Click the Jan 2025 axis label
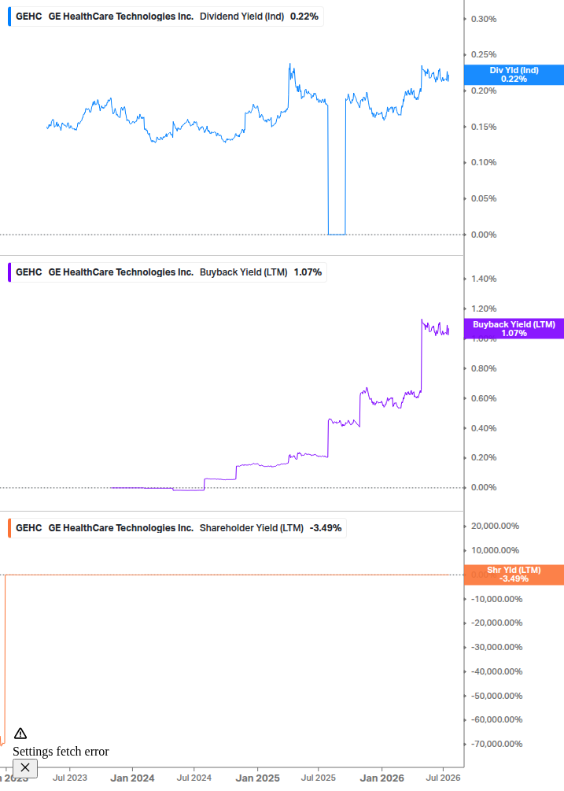The image size is (564, 791). (257, 778)
